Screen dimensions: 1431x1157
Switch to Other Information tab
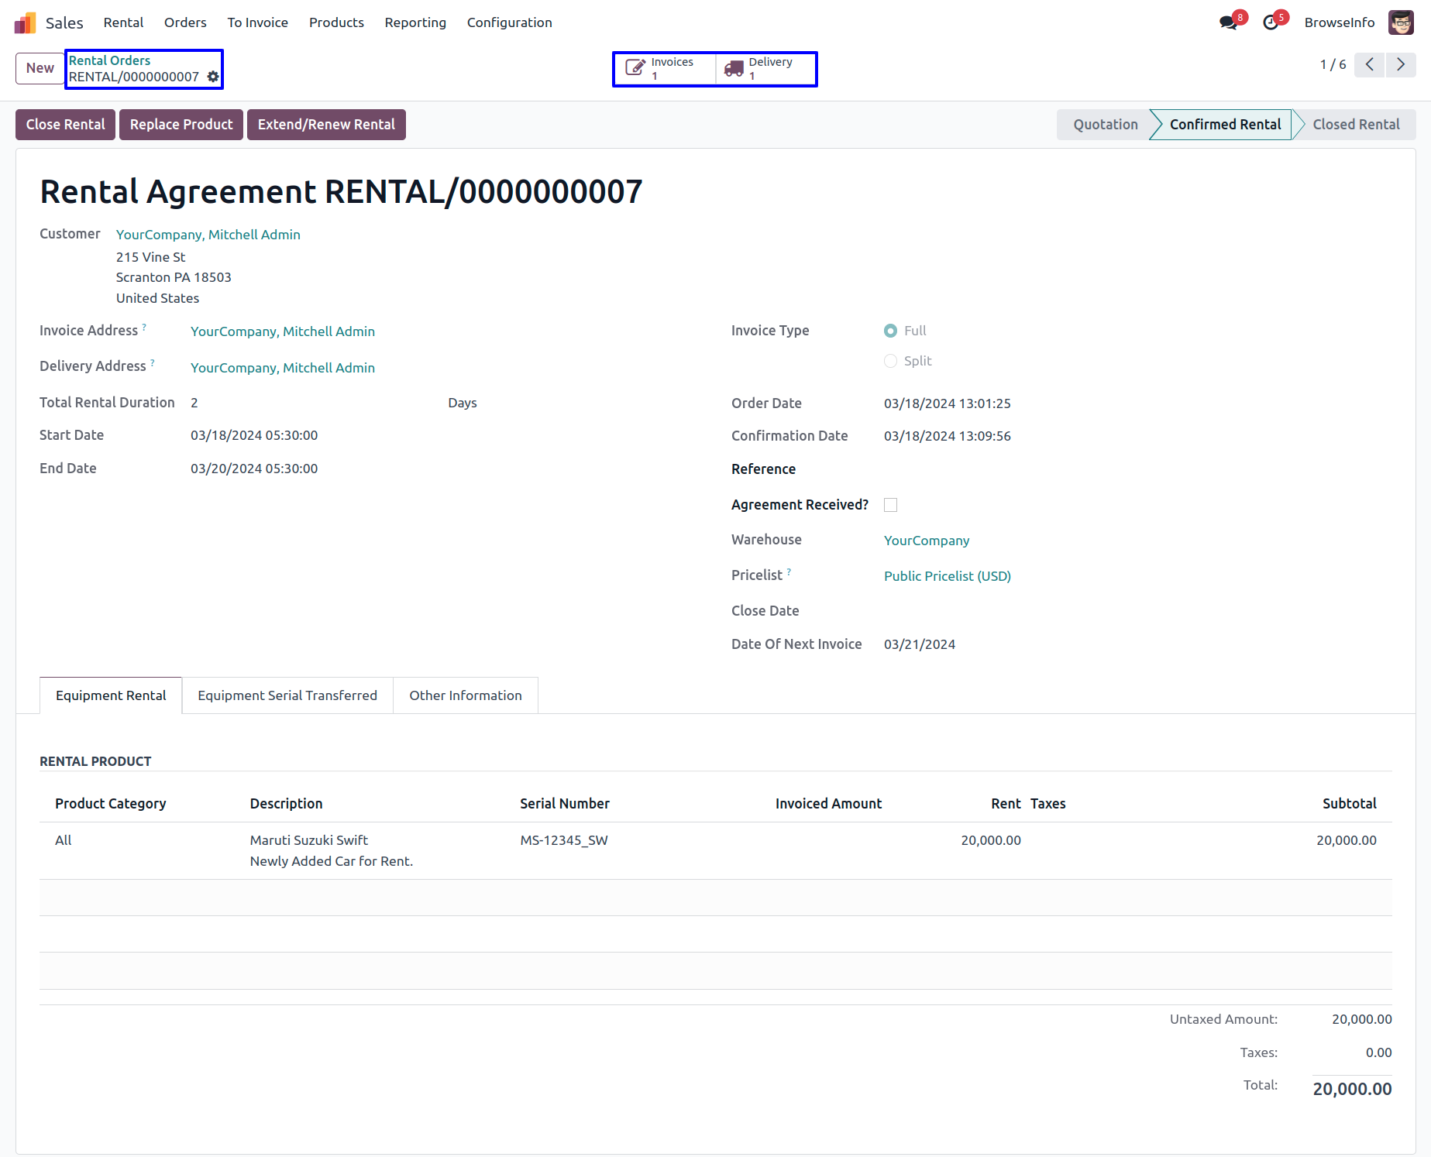coord(466,695)
